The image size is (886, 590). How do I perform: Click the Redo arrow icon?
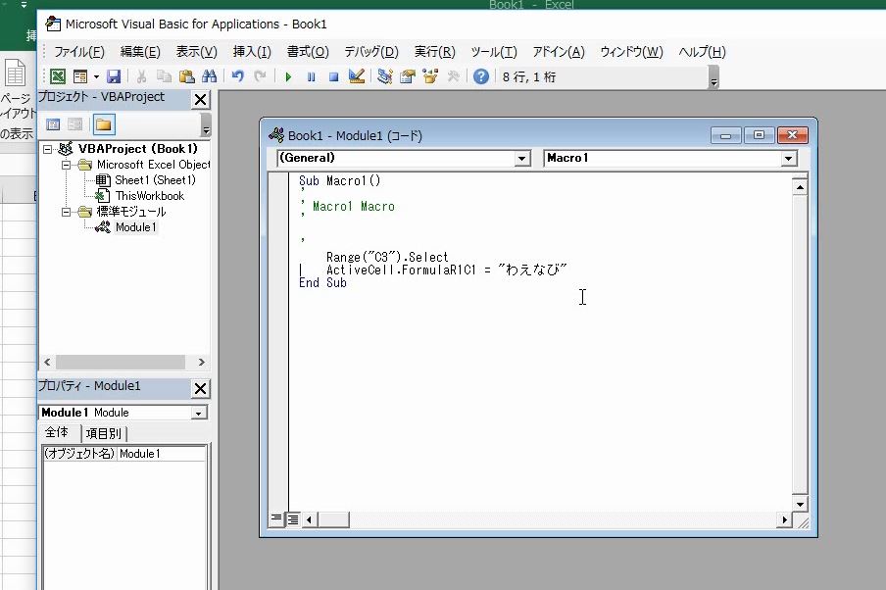[x=260, y=76]
